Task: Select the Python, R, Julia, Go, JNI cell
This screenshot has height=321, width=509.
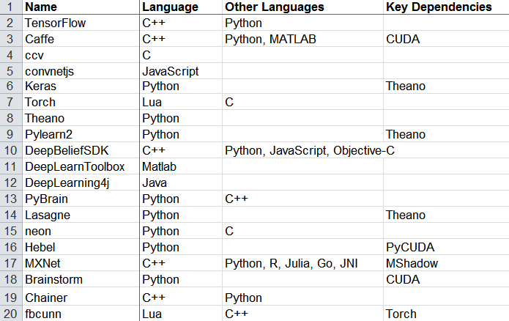Action: point(302,263)
